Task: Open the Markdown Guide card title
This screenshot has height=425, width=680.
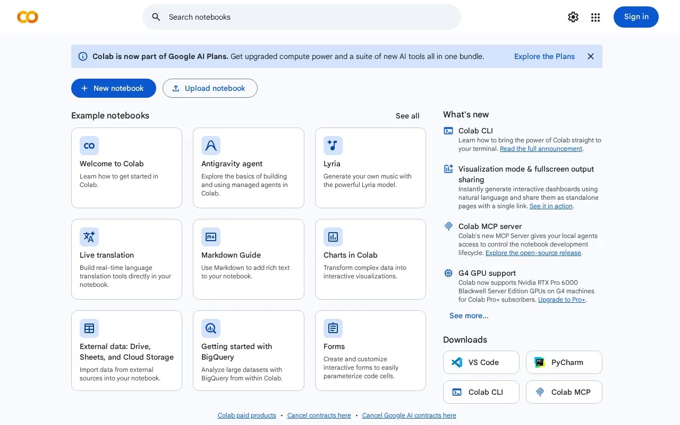Action: point(231,255)
